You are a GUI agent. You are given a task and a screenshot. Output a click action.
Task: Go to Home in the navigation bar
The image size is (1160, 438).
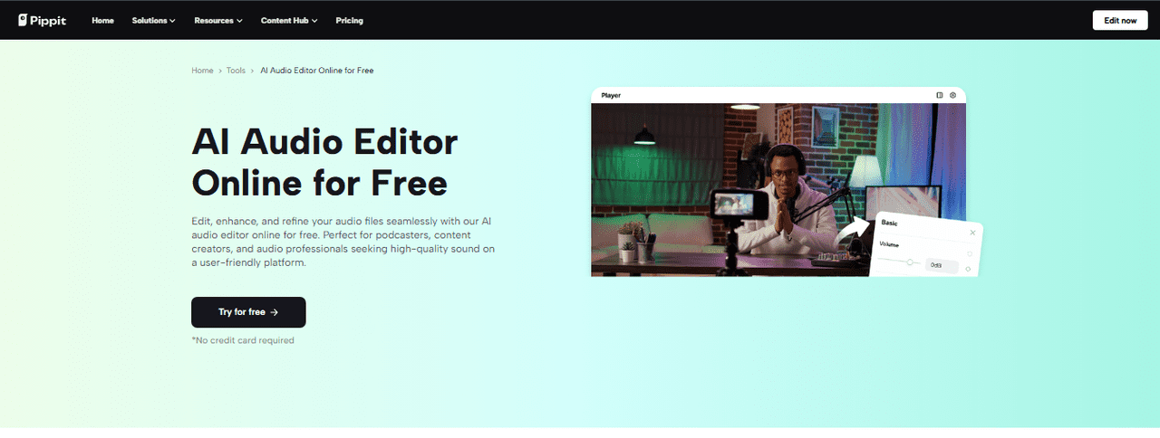[x=102, y=20]
